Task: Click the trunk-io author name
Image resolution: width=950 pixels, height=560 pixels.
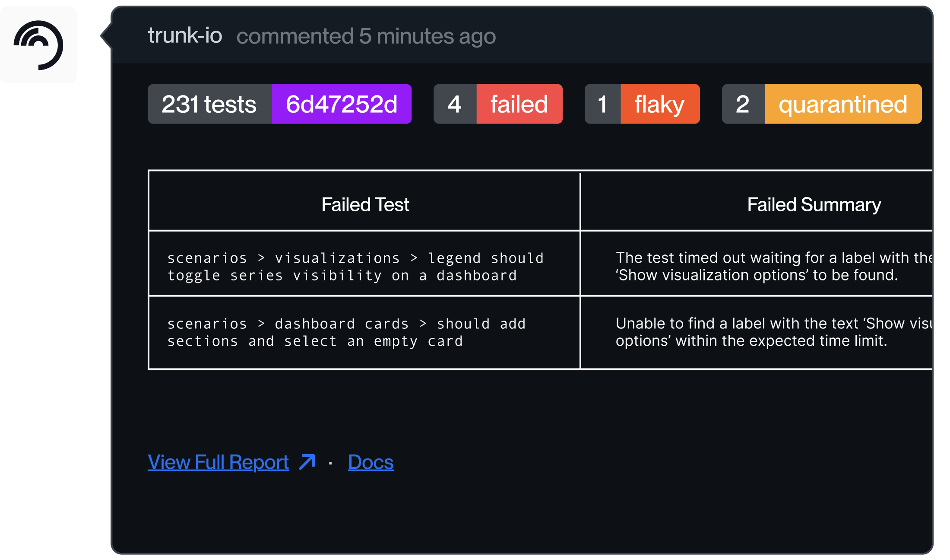Action: coord(185,35)
